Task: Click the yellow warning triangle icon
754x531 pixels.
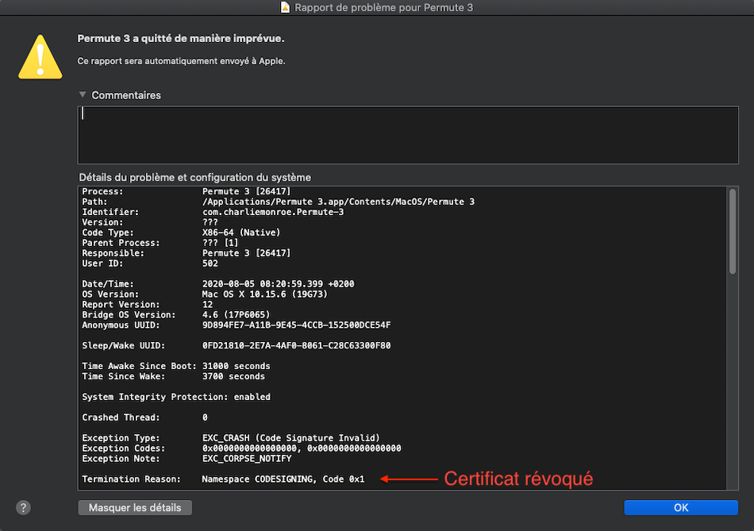Action: click(40, 57)
